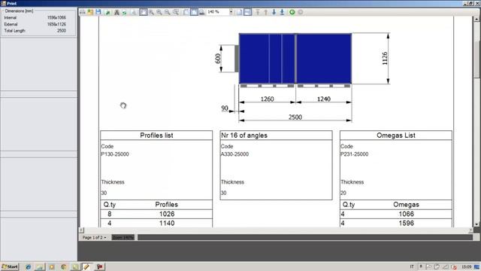
Task: Click the monitor fullscreen icon
Action: (202, 12)
